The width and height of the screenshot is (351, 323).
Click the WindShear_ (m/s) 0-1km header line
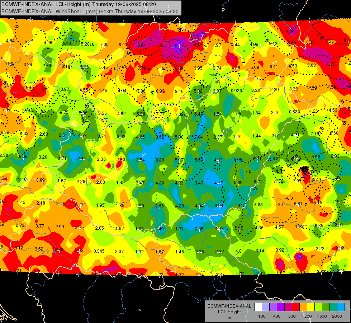point(90,11)
